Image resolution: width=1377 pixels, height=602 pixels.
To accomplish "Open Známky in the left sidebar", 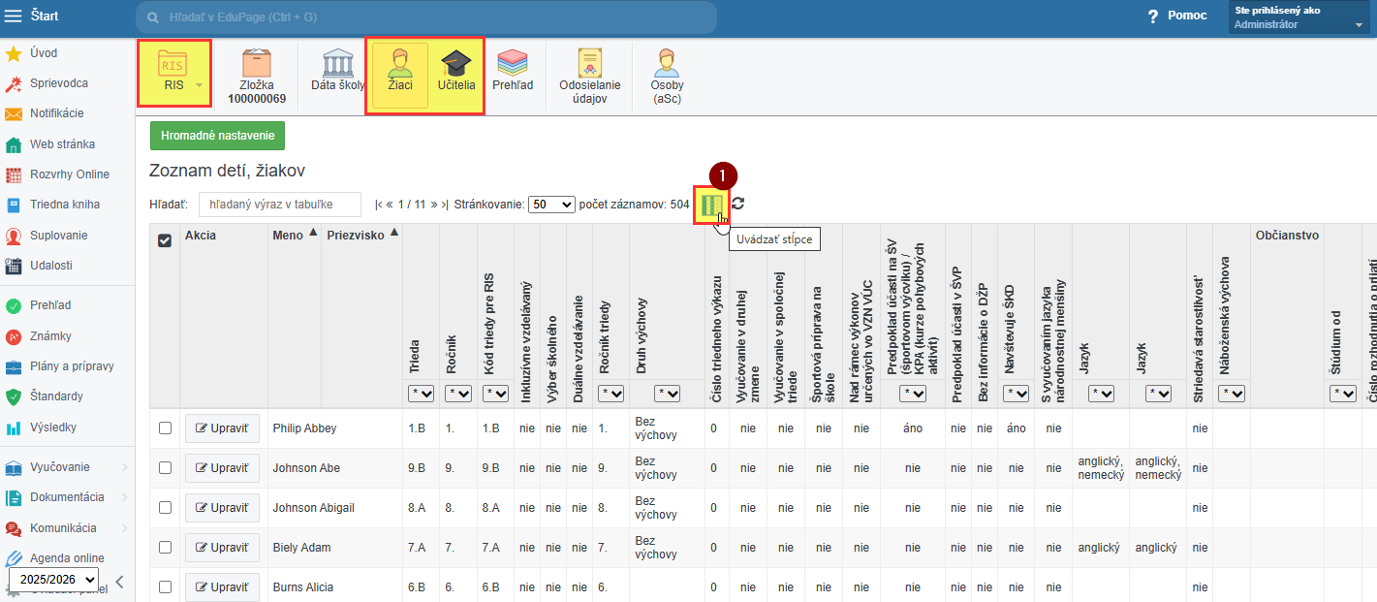I will [x=50, y=336].
